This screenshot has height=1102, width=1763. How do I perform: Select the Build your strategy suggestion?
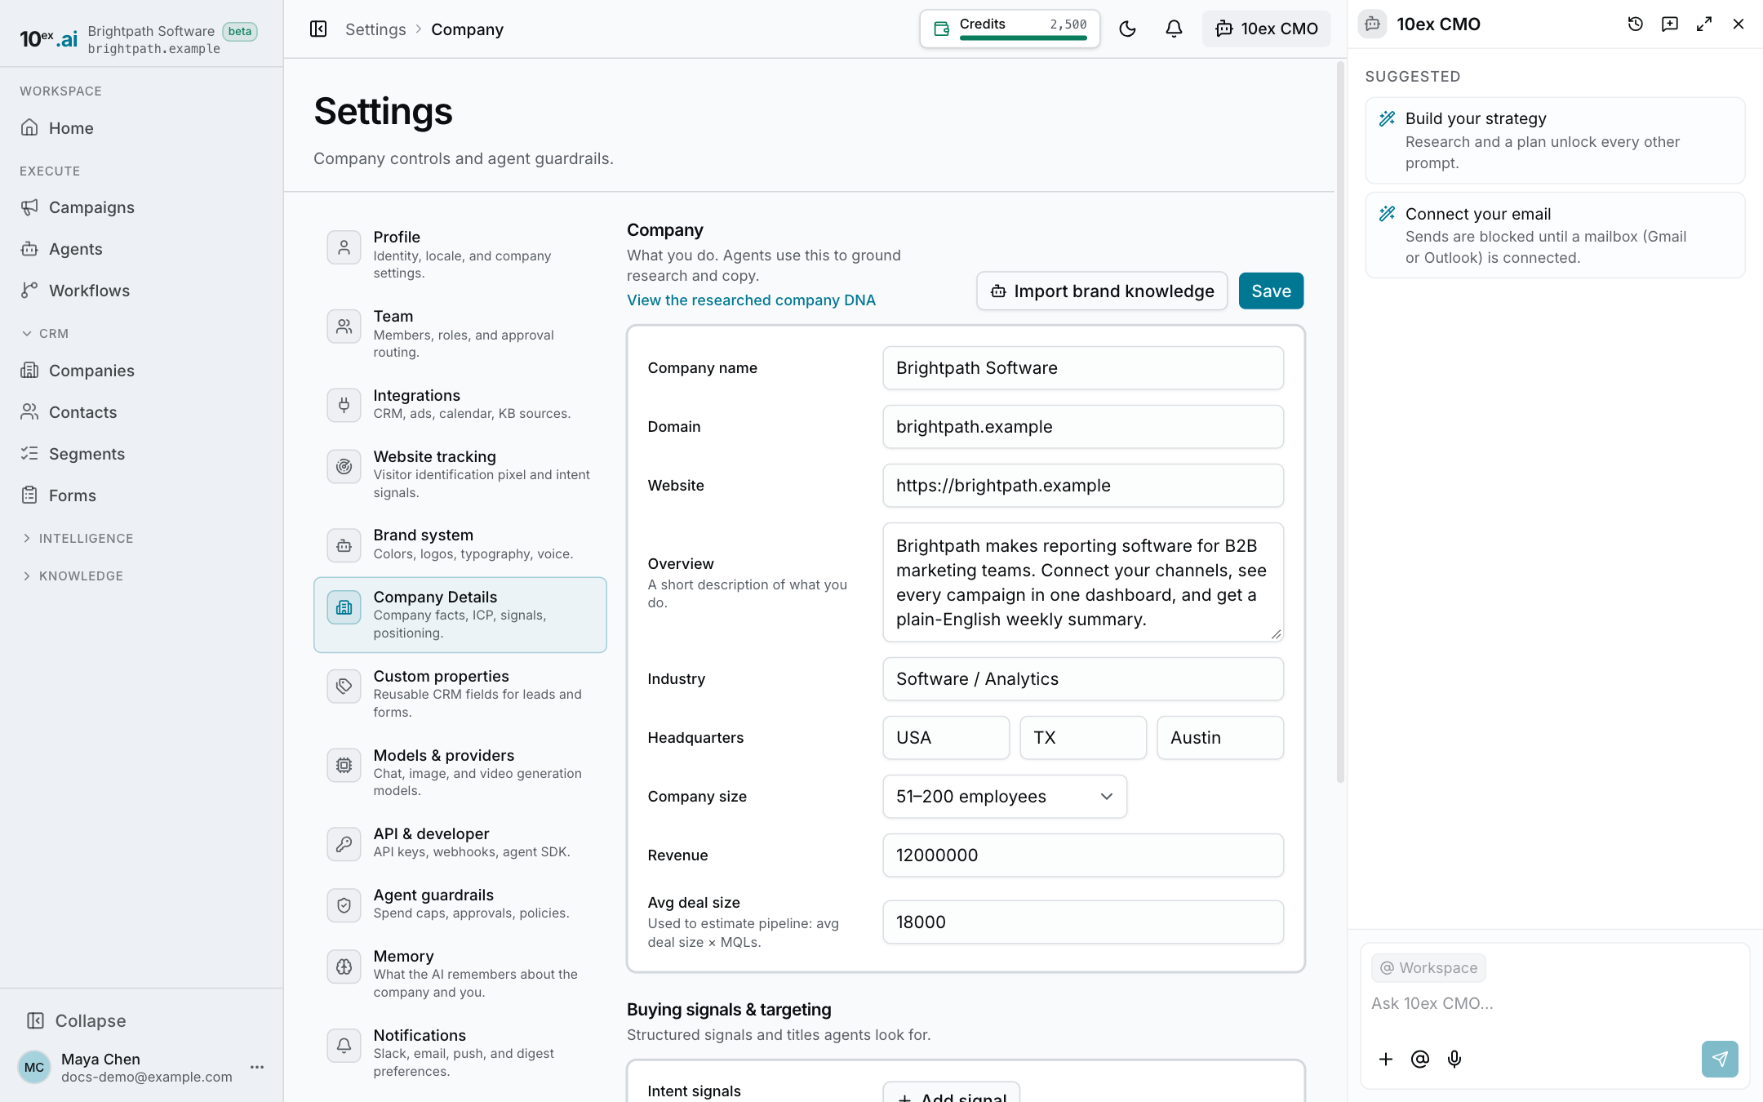(1555, 140)
